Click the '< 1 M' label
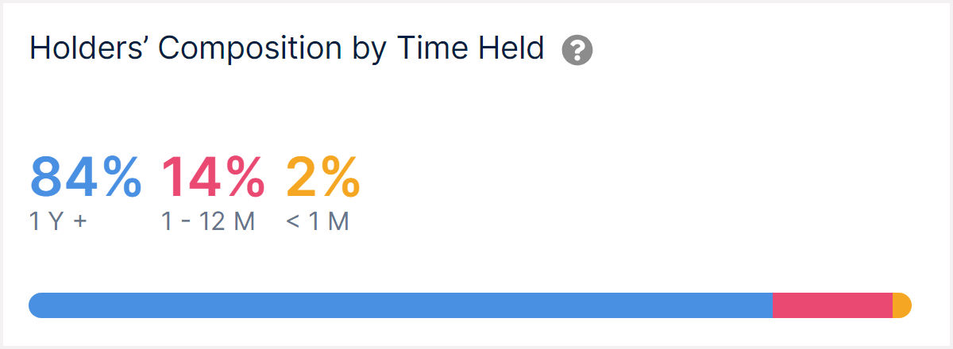The height and width of the screenshot is (349, 953). point(318,222)
